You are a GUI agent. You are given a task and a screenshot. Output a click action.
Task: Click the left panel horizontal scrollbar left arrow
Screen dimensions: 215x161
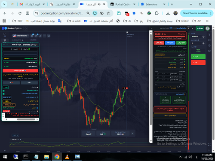[6, 119]
